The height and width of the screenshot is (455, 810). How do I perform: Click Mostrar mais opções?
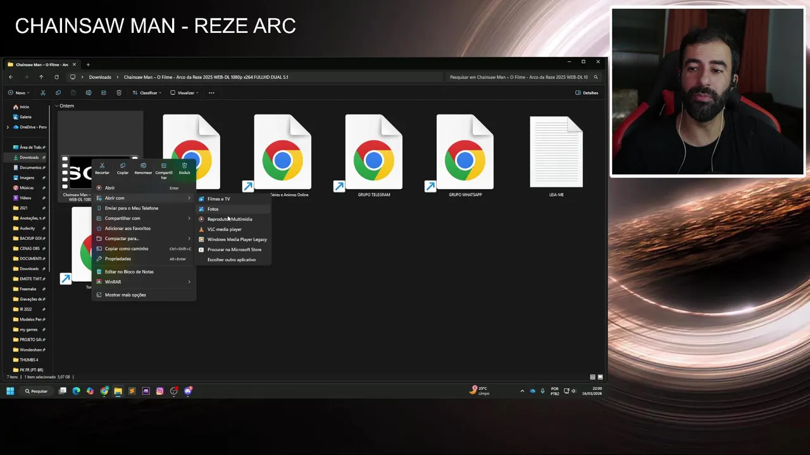click(x=144, y=294)
